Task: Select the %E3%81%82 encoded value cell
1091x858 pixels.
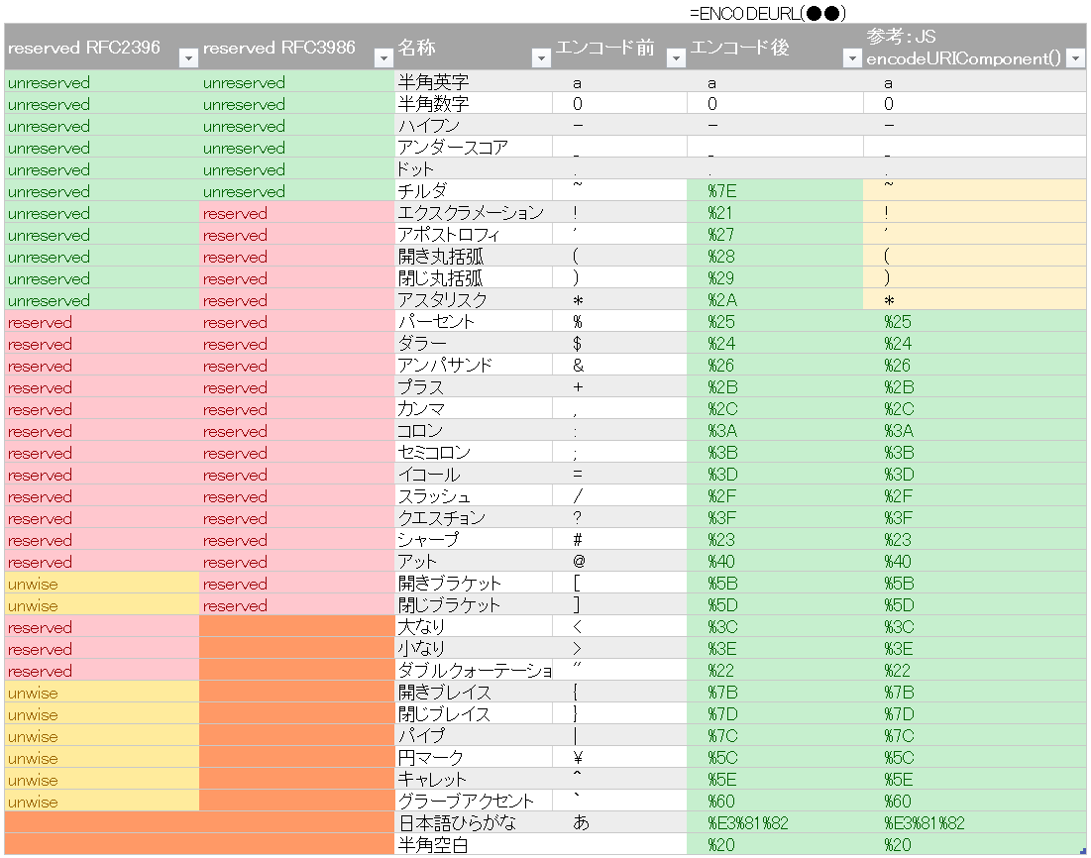Action: (x=773, y=823)
